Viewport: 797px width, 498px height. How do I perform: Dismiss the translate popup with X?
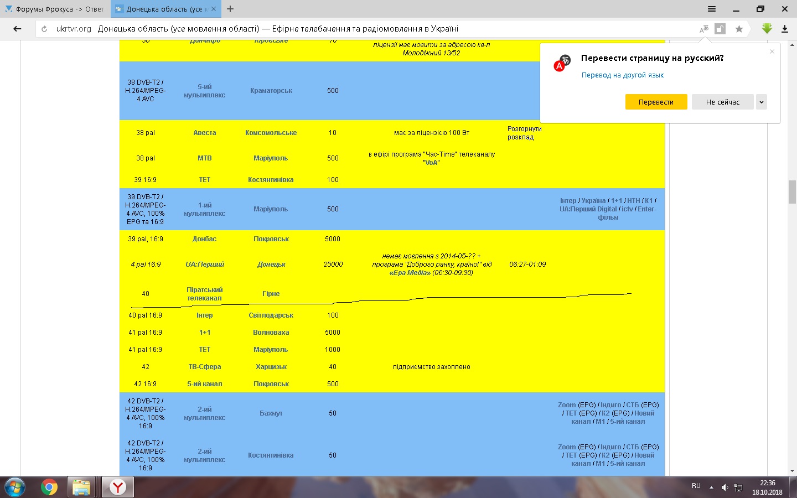point(772,51)
